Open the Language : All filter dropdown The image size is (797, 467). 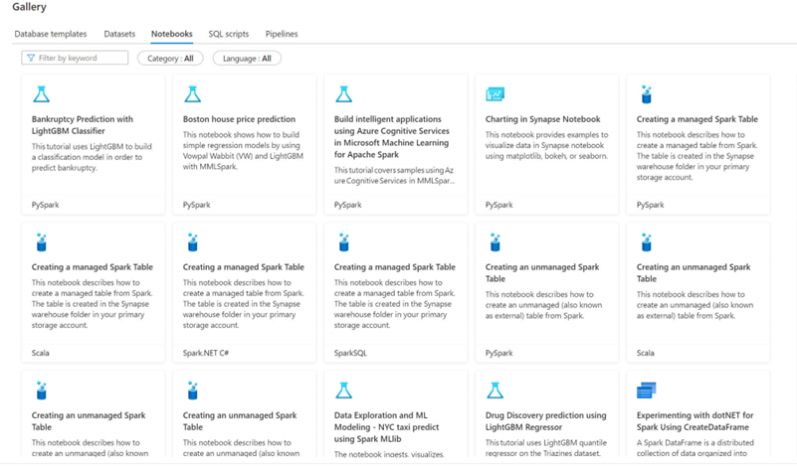click(x=247, y=59)
